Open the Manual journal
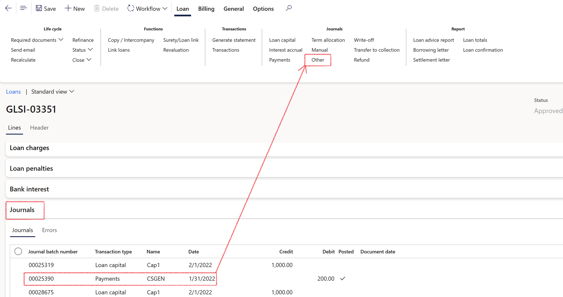The height and width of the screenshot is (297, 563). [319, 50]
